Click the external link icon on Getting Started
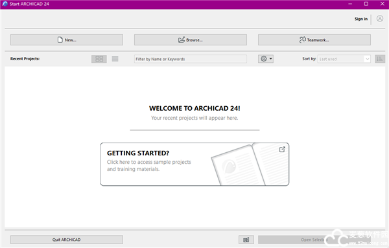Viewport: 389px width, 248px height. point(282,150)
